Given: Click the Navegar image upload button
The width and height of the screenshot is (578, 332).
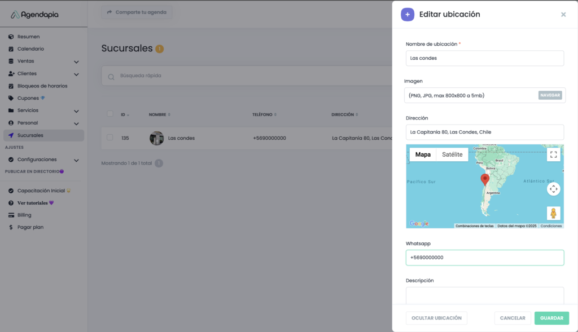Looking at the screenshot, I should pos(550,95).
